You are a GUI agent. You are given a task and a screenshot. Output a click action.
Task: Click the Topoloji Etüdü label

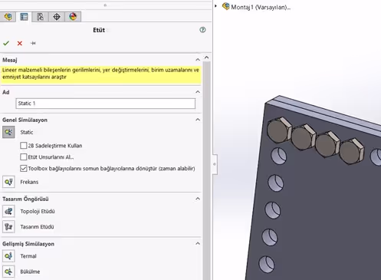click(x=38, y=212)
